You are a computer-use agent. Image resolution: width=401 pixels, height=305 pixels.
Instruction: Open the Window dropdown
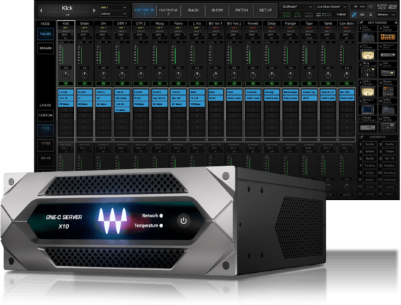click(386, 15)
